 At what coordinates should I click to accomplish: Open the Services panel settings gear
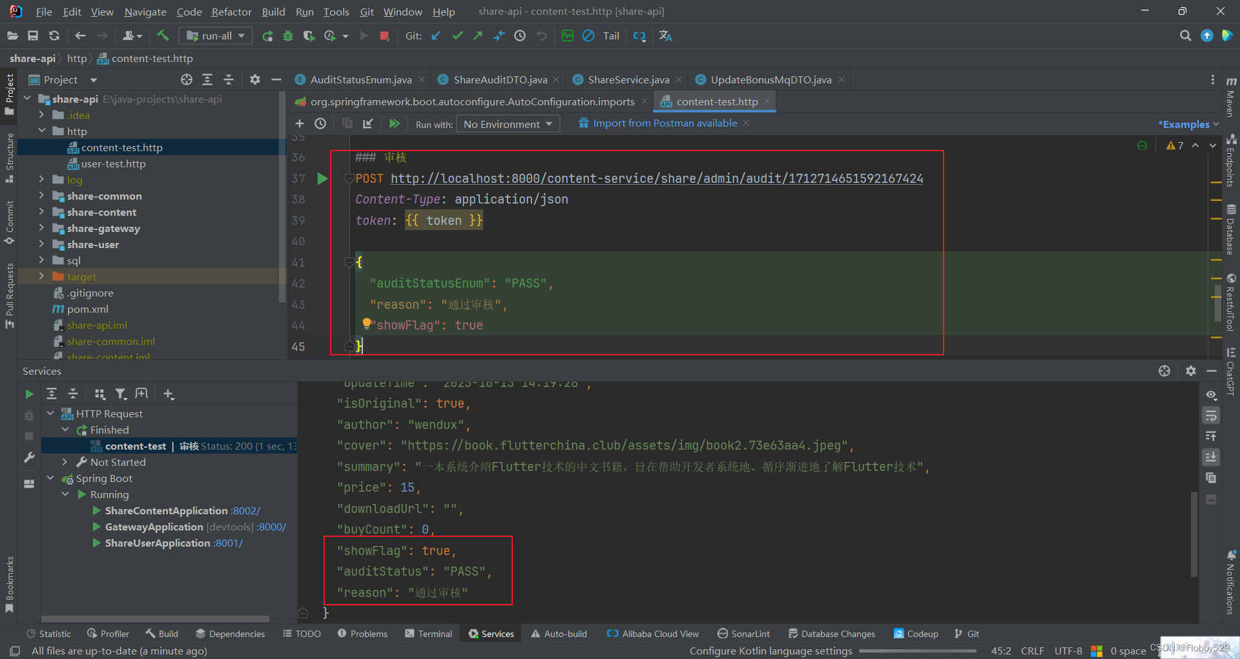pos(1190,371)
